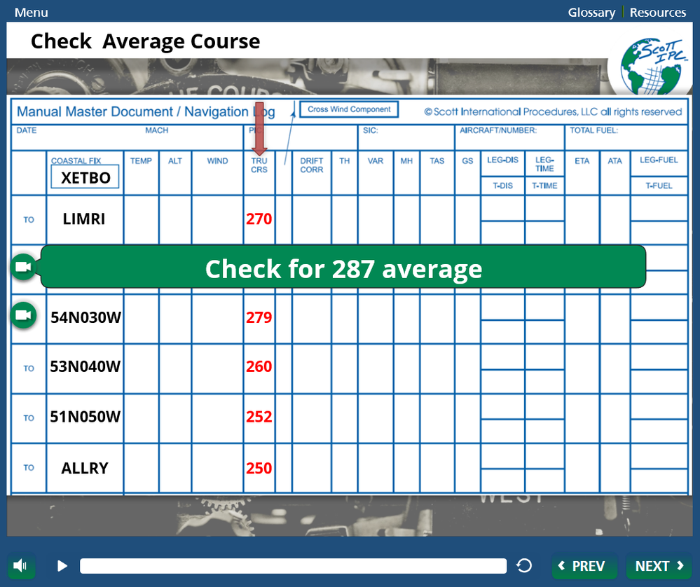This screenshot has width=700, height=587.
Task: Click the video camera icon beside the green banner
Action: tap(23, 267)
